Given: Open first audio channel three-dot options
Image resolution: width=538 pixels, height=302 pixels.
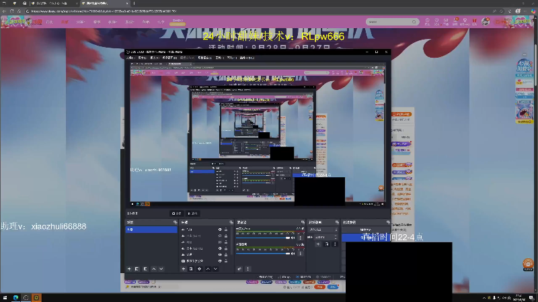Looking at the screenshot, I should click(301, 238).
